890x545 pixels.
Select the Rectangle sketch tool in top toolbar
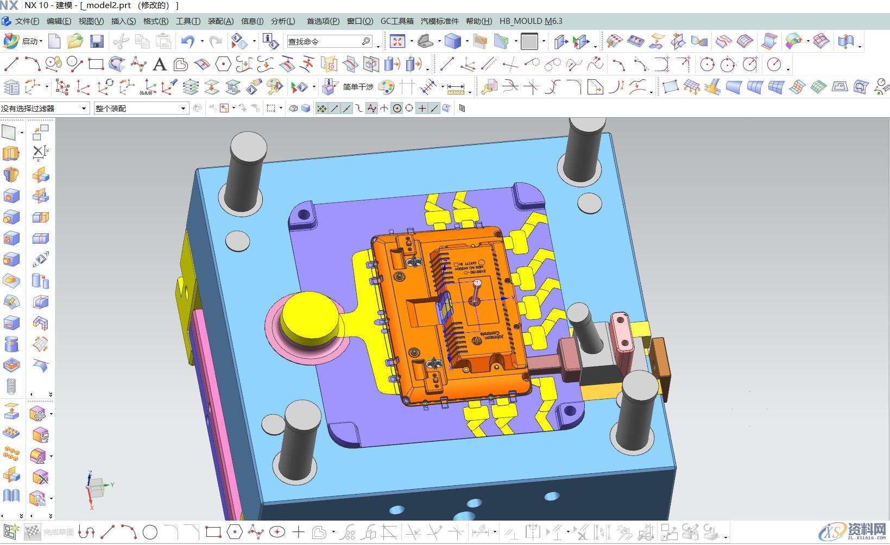[x=96, y=65]
